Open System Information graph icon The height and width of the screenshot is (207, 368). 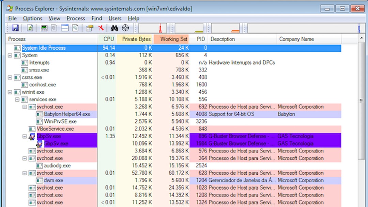click(x=44, y=28)
